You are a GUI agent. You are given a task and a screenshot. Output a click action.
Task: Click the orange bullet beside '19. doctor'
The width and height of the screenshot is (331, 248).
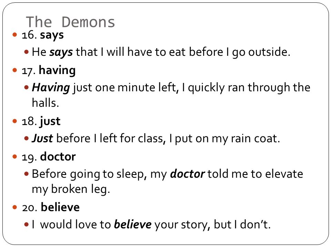(x=14, y=157)
